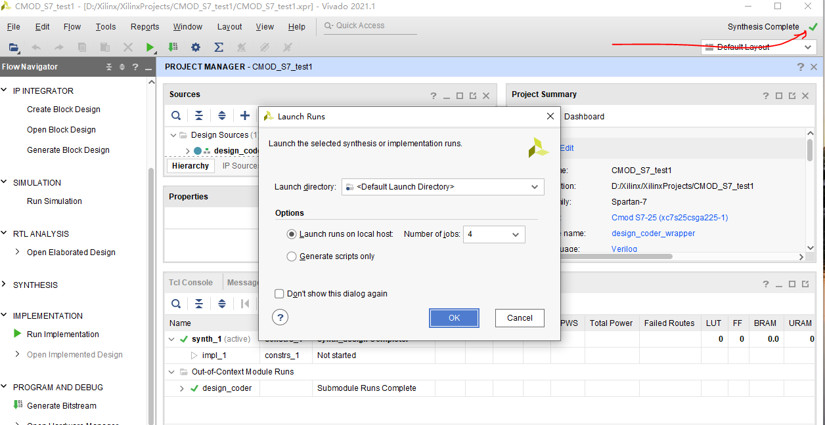Click the Generate Bitstream toolbar icon
The image size is (825, 425).
tap(173, 47)
